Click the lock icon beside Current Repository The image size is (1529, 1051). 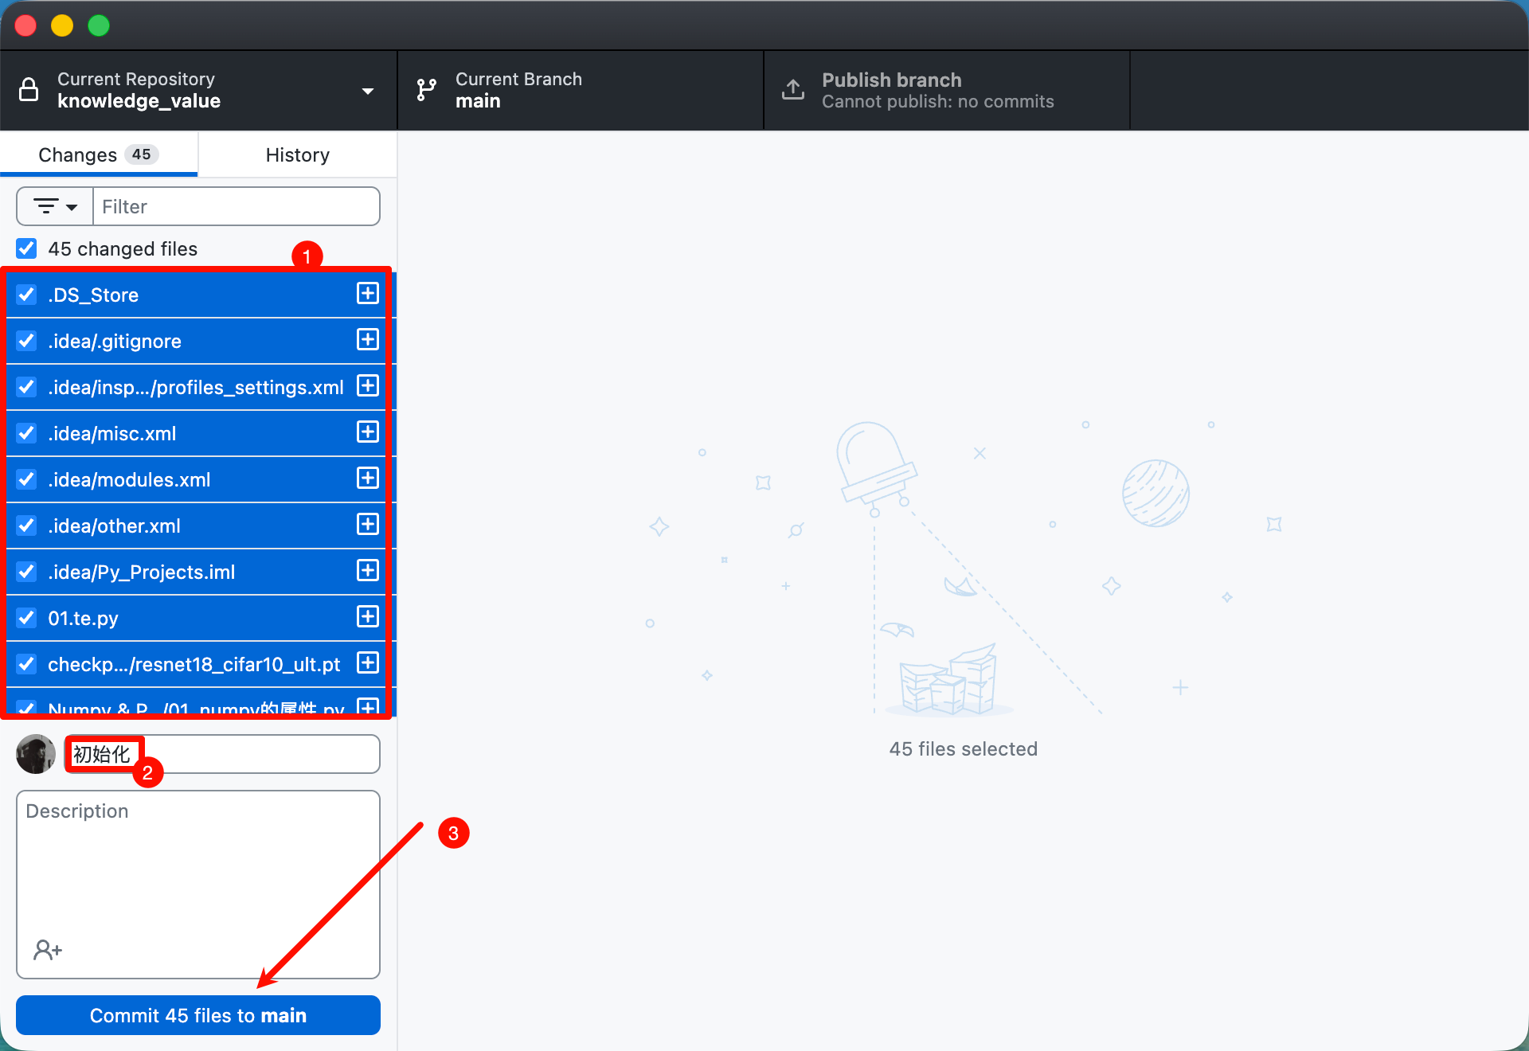(29, 90)
